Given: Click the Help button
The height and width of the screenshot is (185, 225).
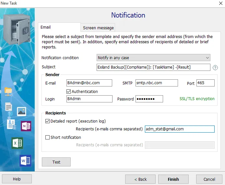Looking at the screenshot, I should [x=17, y=179].
